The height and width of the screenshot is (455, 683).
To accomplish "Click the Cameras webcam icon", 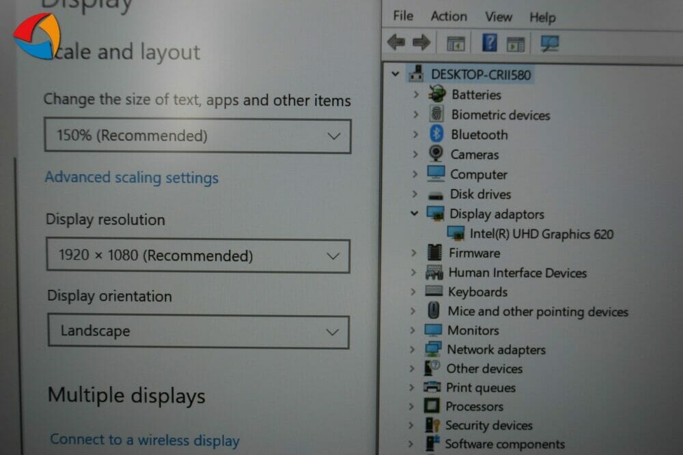I will [436, 153].
